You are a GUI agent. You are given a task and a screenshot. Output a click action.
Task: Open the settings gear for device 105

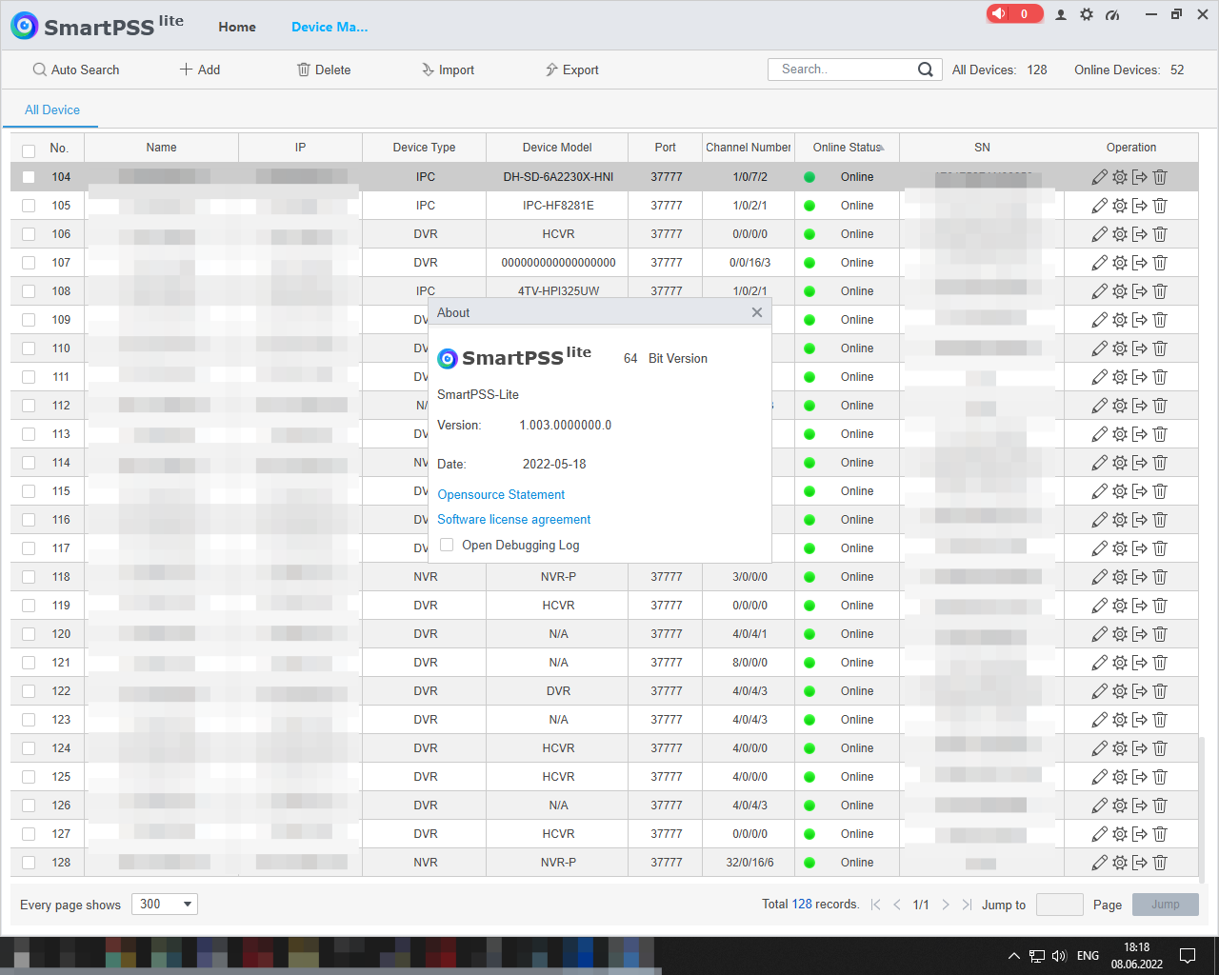coord(1120,206)
